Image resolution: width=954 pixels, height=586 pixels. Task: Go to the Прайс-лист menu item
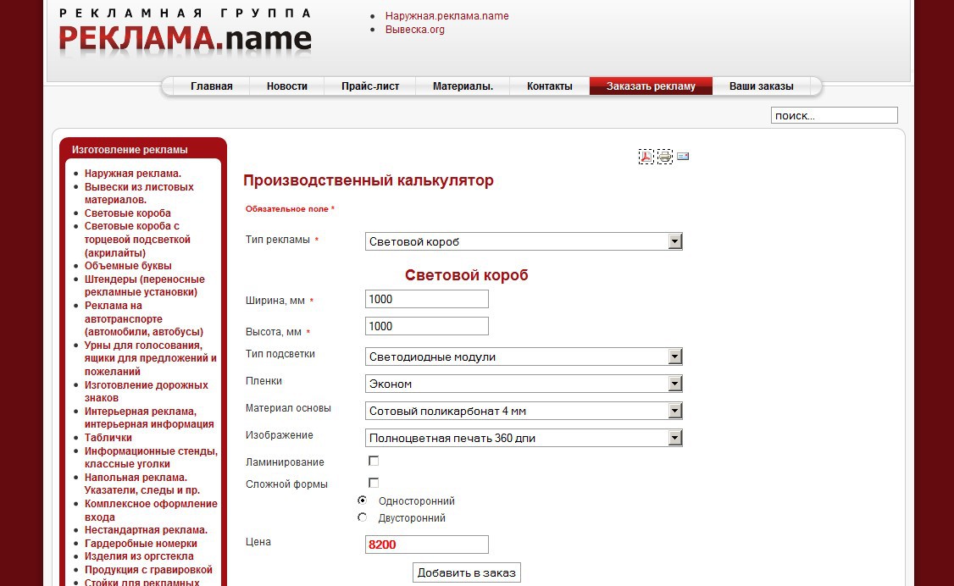point(370,86)
